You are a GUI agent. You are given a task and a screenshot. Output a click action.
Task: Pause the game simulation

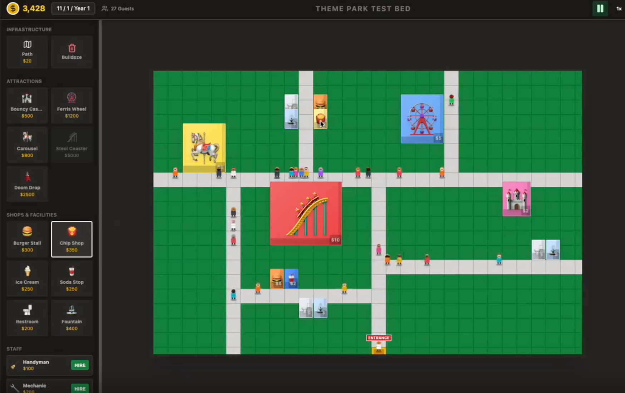600,9
